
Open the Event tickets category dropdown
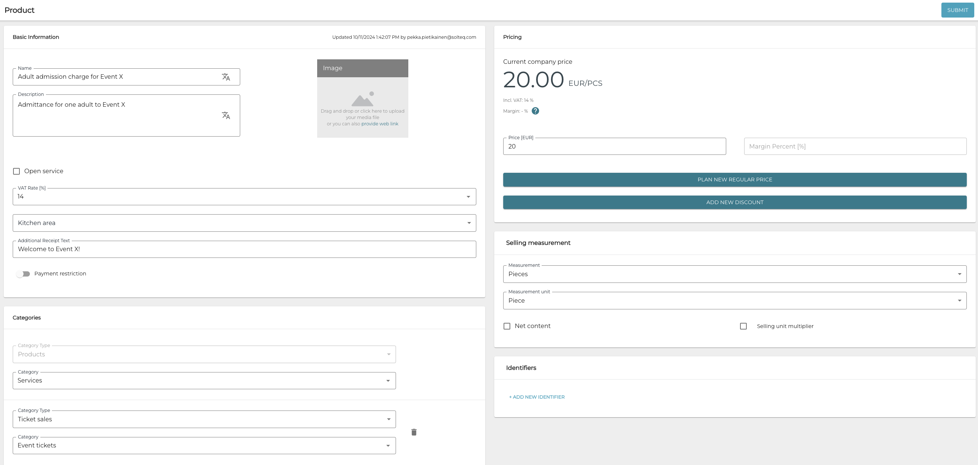(x=204, y=446)
